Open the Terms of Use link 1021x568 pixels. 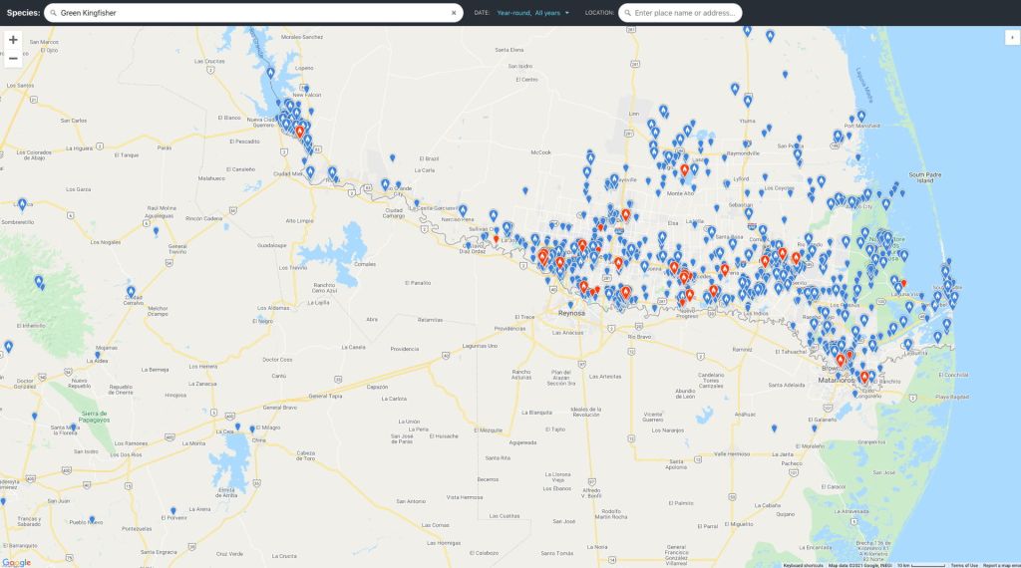[964, 565]
